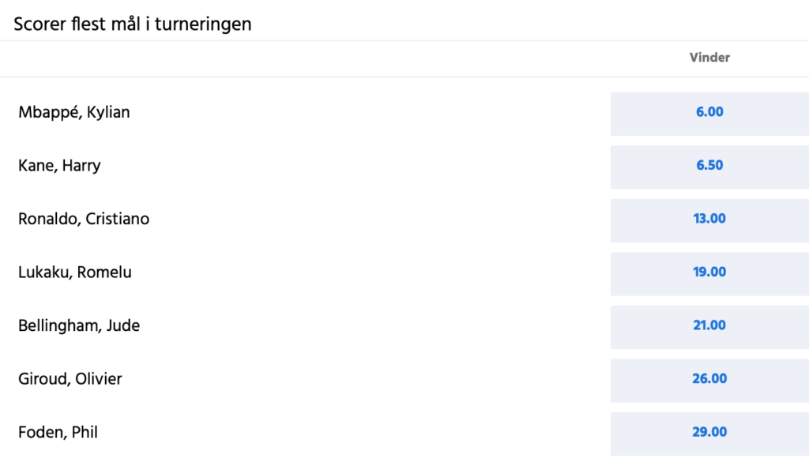This screenshot has height=462, width=809.
Task: Click the 'Vinder' column header
Action: tap(709, 58)
